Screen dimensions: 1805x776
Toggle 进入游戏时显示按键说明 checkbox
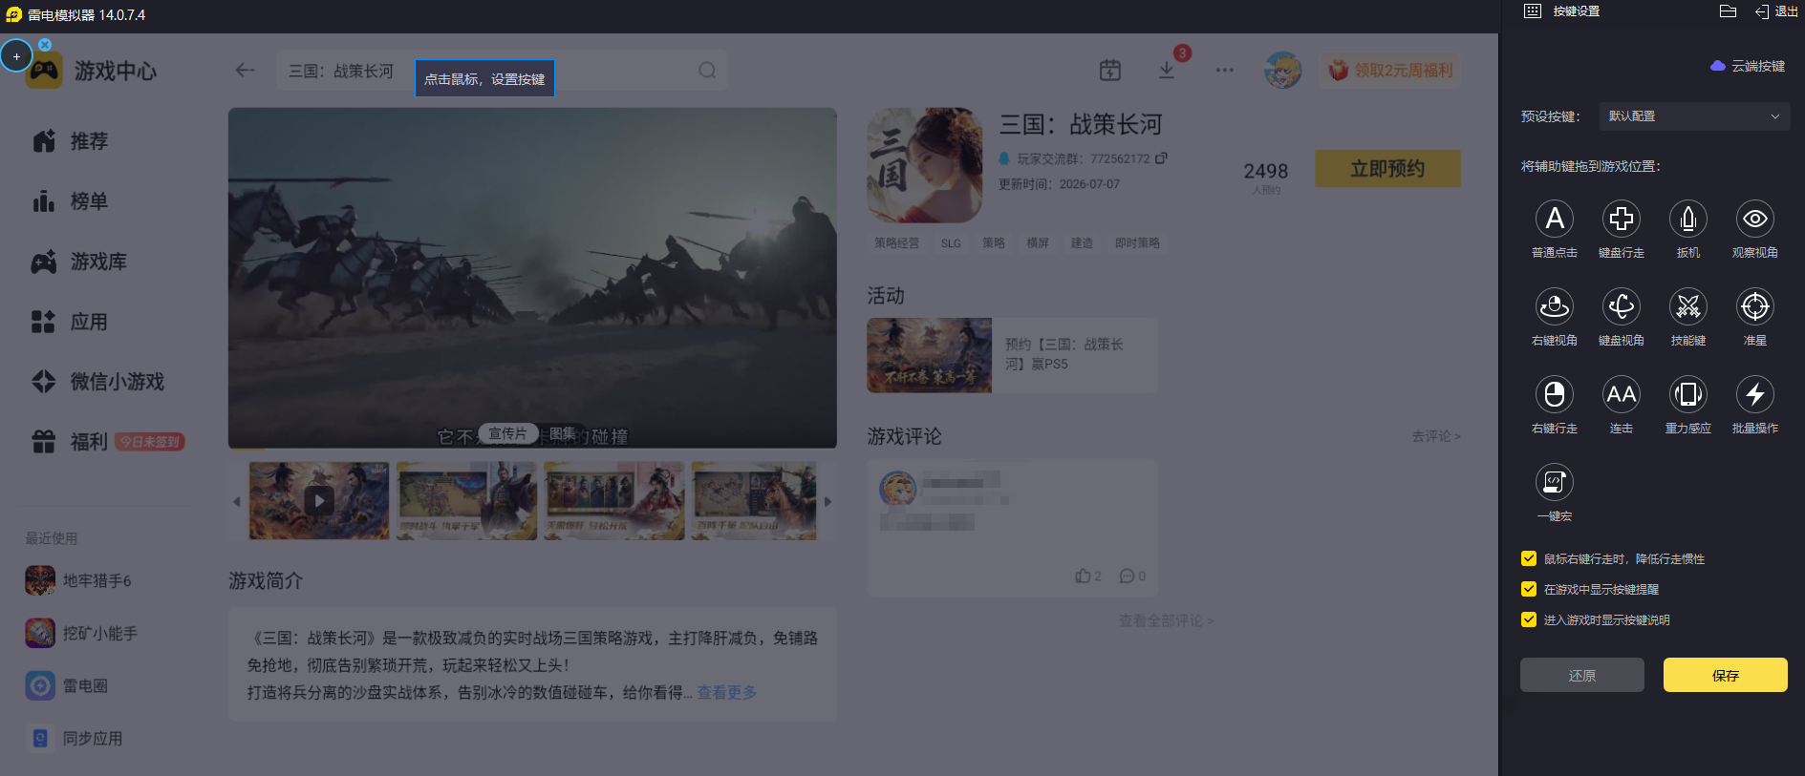(1529, 619)
